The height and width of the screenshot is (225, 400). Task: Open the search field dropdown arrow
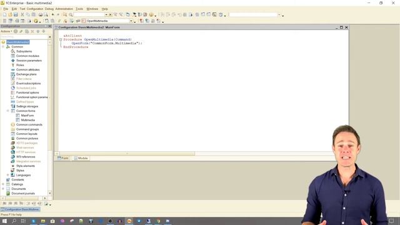(x=106, y=15)
